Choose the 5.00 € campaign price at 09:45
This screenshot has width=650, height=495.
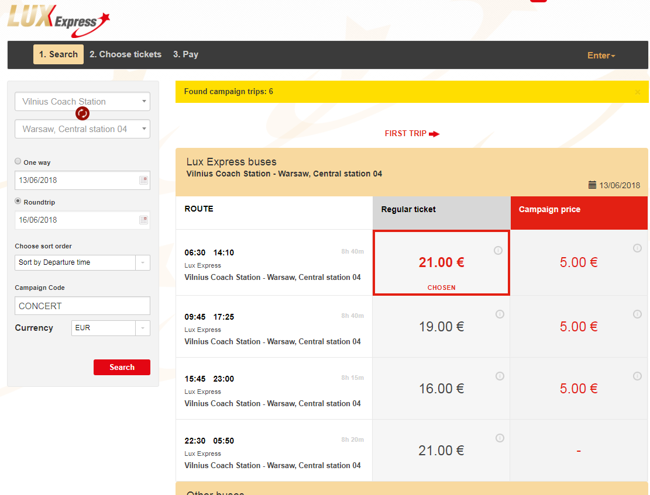579,327
